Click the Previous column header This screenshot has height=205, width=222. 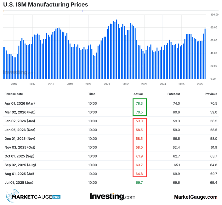(x=211, y=94)
